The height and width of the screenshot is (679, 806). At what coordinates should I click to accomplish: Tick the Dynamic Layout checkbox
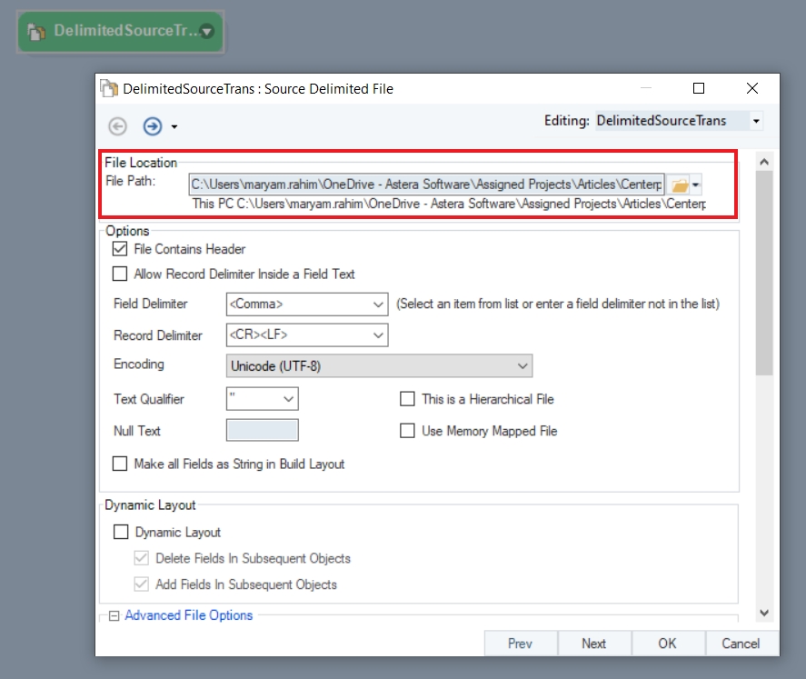pyautogui.click(x=120, y=532)
